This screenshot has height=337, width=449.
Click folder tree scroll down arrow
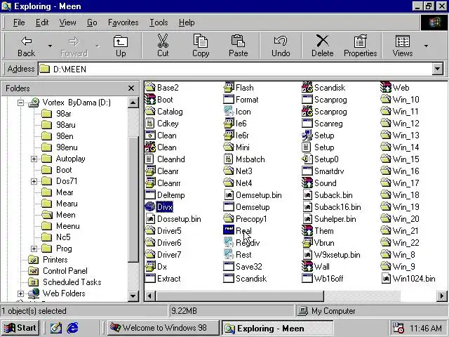coord(133,296)
